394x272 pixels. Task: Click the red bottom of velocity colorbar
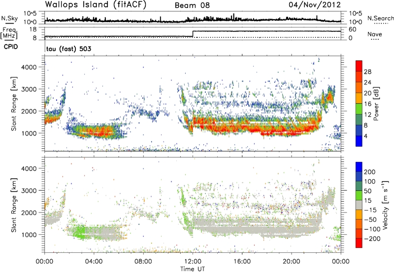(359, 243)
